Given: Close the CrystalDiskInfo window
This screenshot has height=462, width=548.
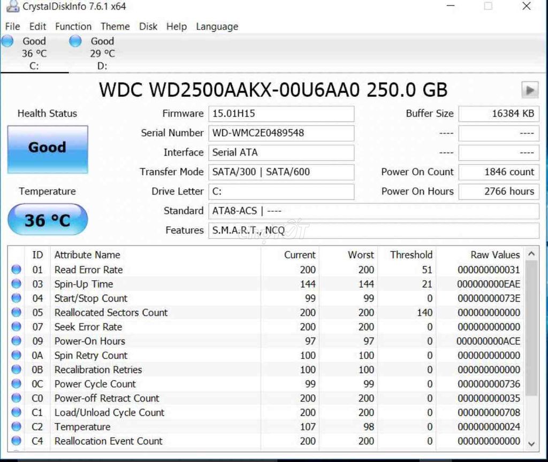Looking at the screenshot, I should click(527, 6).
